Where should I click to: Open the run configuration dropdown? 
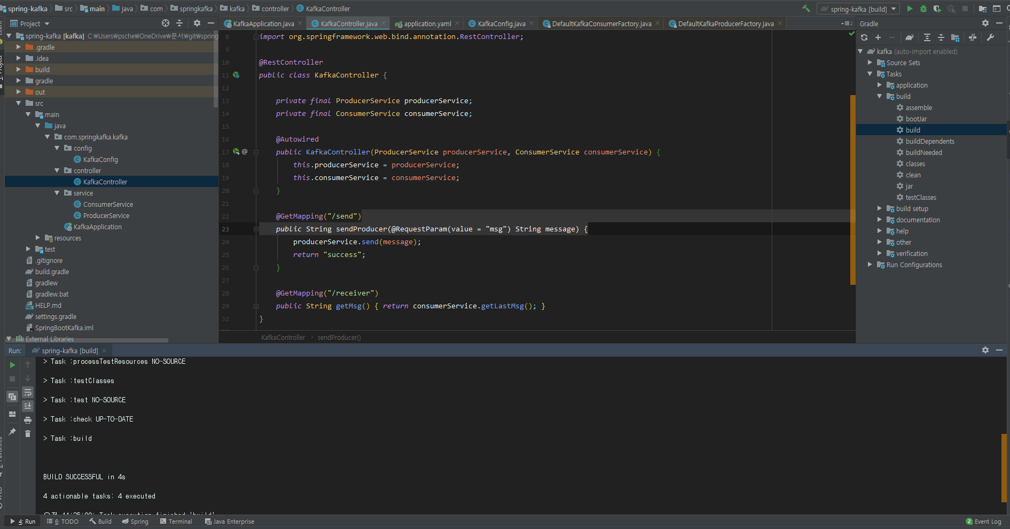coord(858,9)
